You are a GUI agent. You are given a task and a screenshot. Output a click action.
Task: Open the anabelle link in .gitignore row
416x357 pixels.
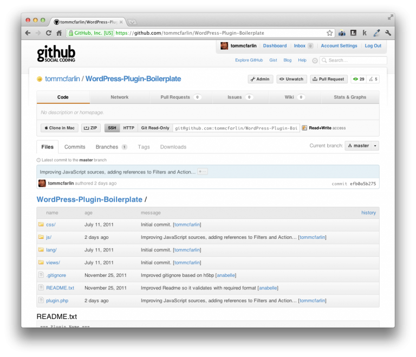[x=226, y=275]
